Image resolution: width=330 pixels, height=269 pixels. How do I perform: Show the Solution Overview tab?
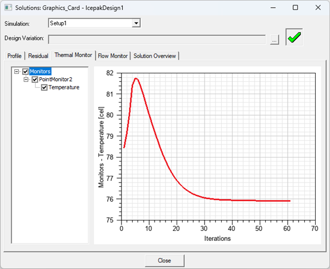[x=155, y=56]
